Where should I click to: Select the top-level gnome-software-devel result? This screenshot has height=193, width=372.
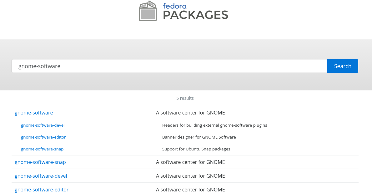tap(41, 176)
